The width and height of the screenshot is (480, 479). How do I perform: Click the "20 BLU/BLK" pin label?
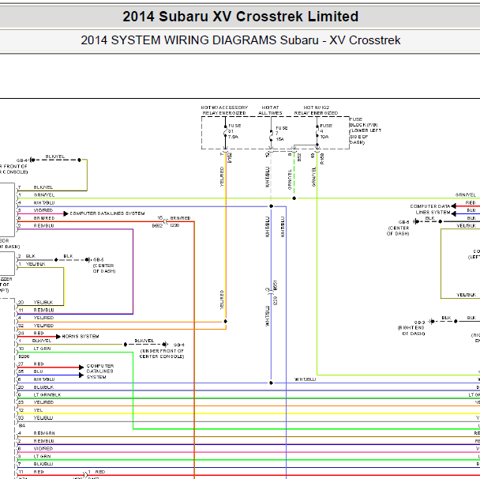[36, 387]
